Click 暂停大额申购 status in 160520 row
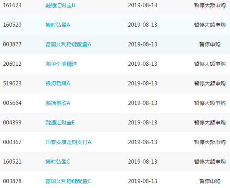230x188 pixels. click(x=210, y=25)
